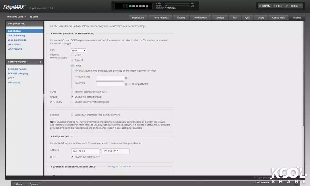Open the Dashboard tab
This screenshot has height=186, width=310.
coord(138,18)
